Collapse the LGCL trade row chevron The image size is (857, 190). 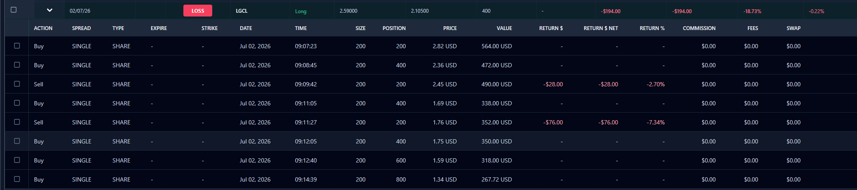(50, 10)
